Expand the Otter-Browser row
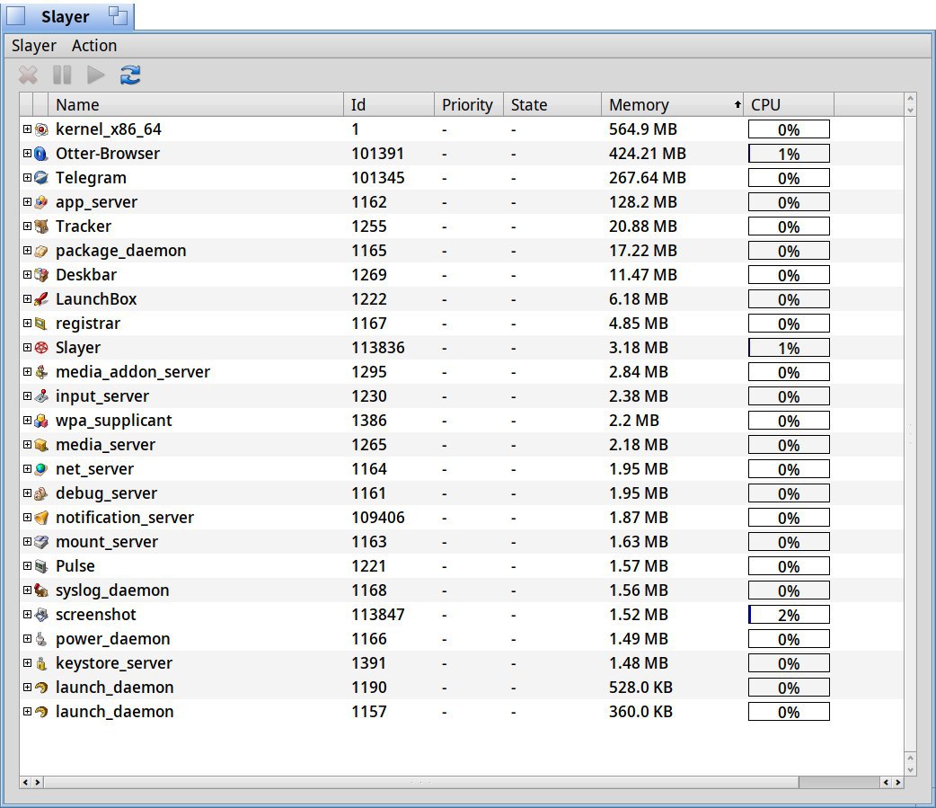Screen dimensions: 936x808 tap(27, 154)
